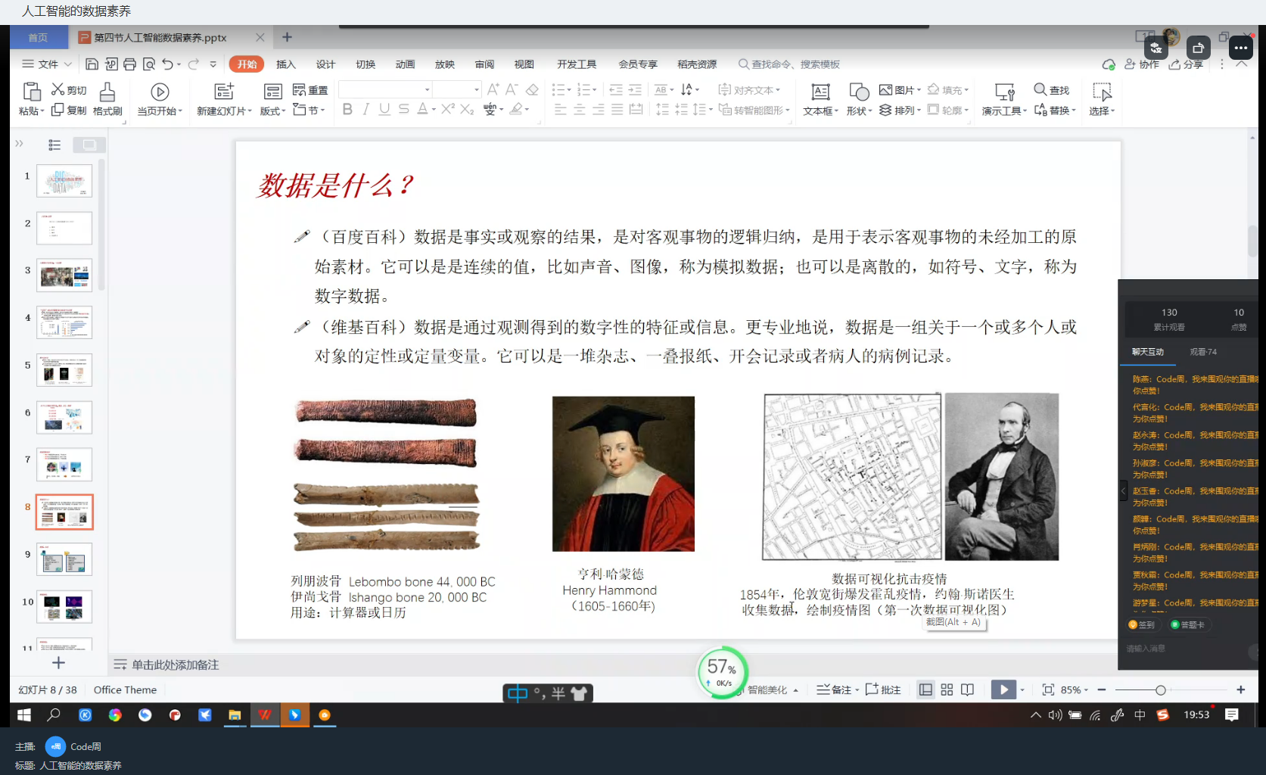1266x775 pixels.
Task: Switch to the 首页 home tab
Action: point(38,37)
